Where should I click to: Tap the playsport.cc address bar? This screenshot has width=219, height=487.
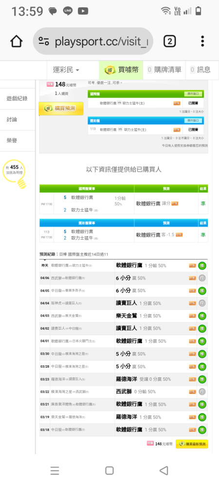(x=93, y=41)
